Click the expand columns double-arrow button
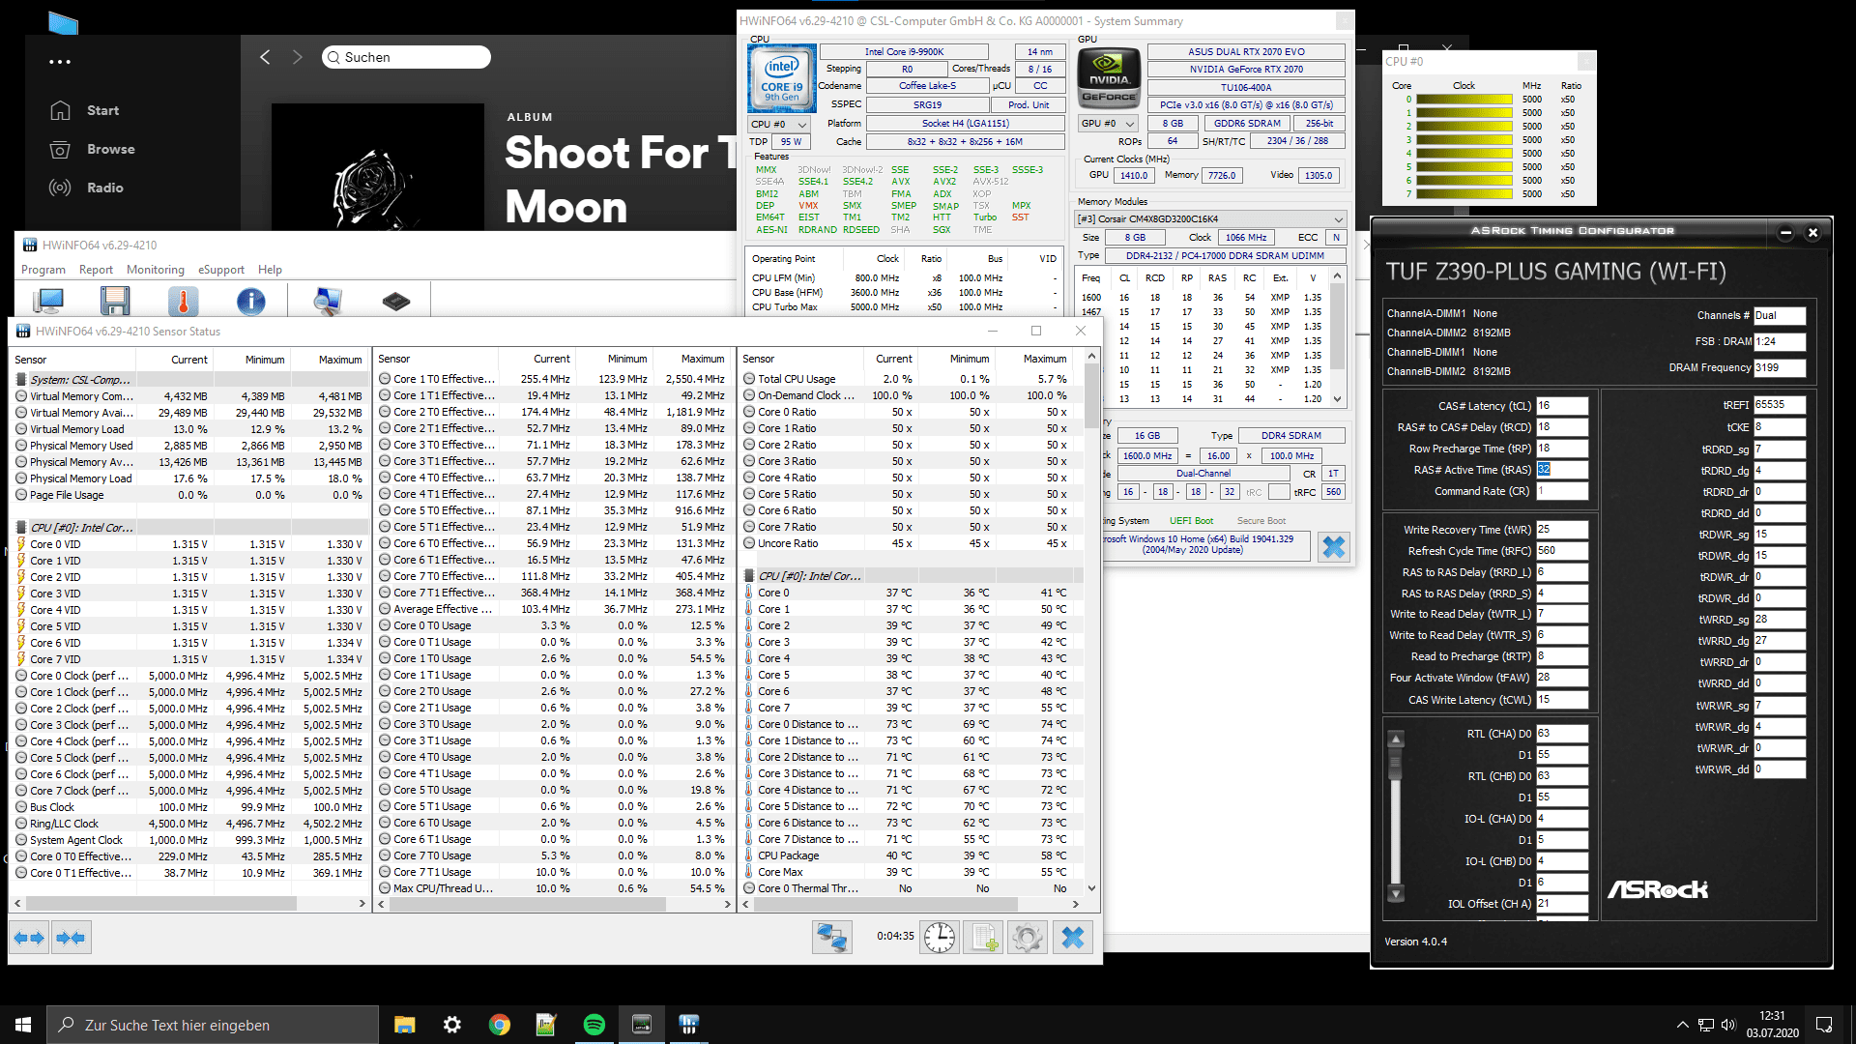1856x1044 pixels. [30, 938]
